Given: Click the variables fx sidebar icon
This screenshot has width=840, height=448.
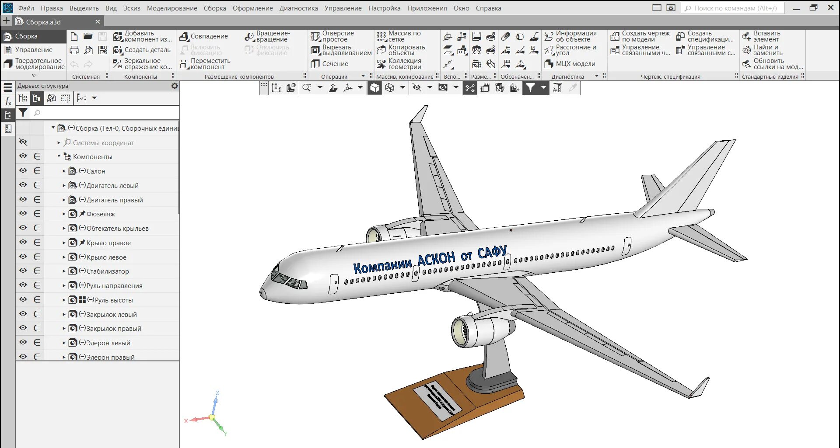Looking at the screenshot, I should [8, 101].
